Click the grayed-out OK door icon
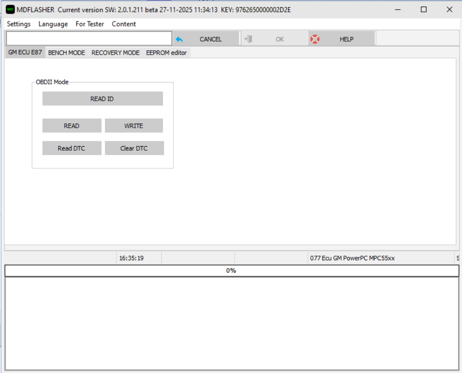The width and height of the screenshot is (462, 373). click(248, 39)
